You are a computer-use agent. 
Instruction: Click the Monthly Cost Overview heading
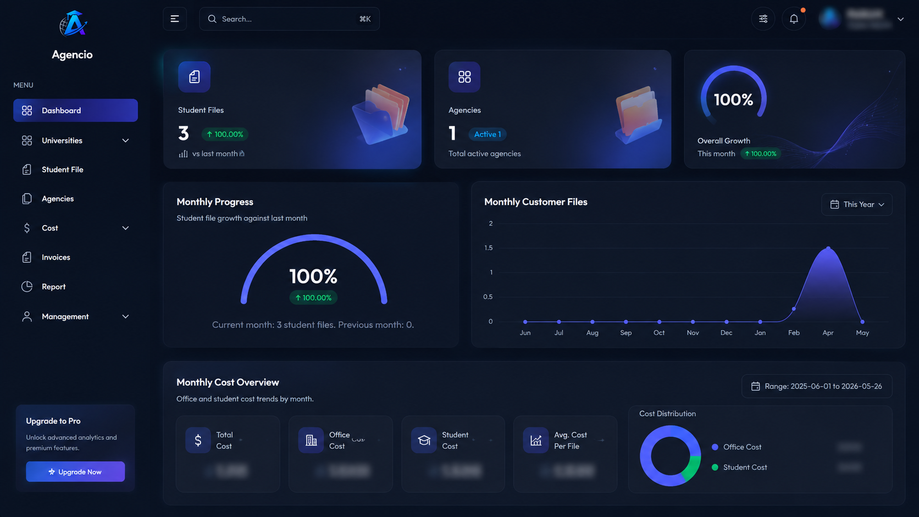click(228, 382)
